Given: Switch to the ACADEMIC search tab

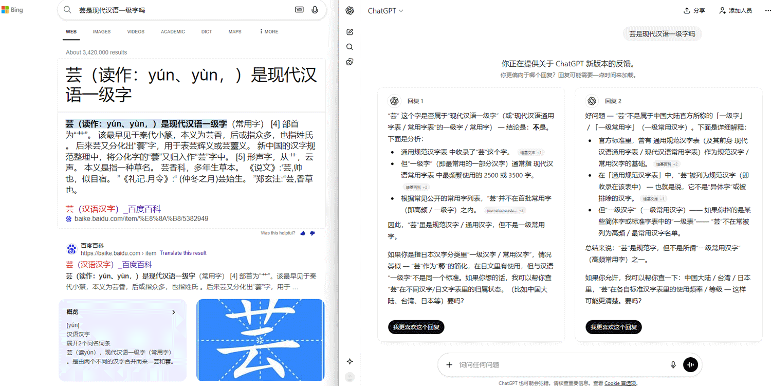Looking at the screenshot, I should (173, 32).
